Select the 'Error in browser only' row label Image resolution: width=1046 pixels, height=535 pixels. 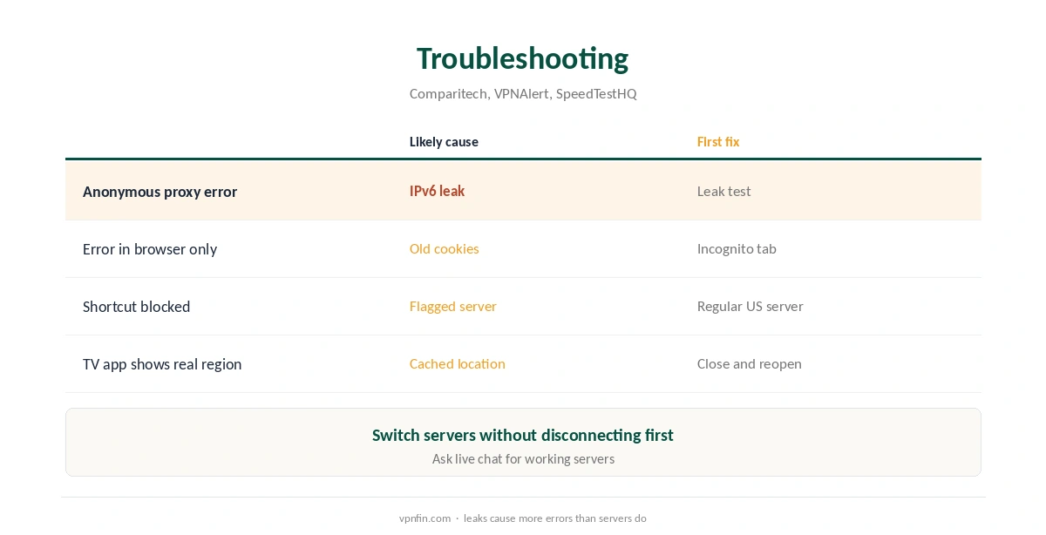[x=150, y=249]
